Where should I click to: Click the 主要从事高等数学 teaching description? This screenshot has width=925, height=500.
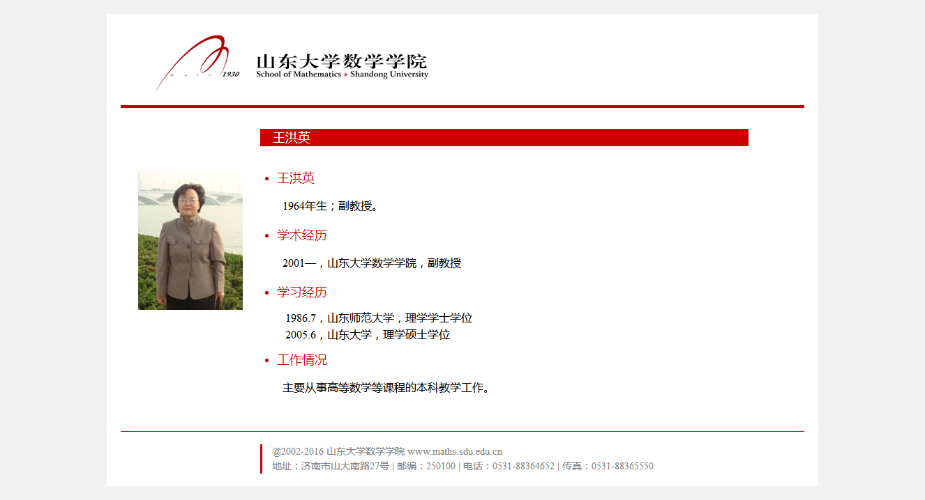coord(386,388)
